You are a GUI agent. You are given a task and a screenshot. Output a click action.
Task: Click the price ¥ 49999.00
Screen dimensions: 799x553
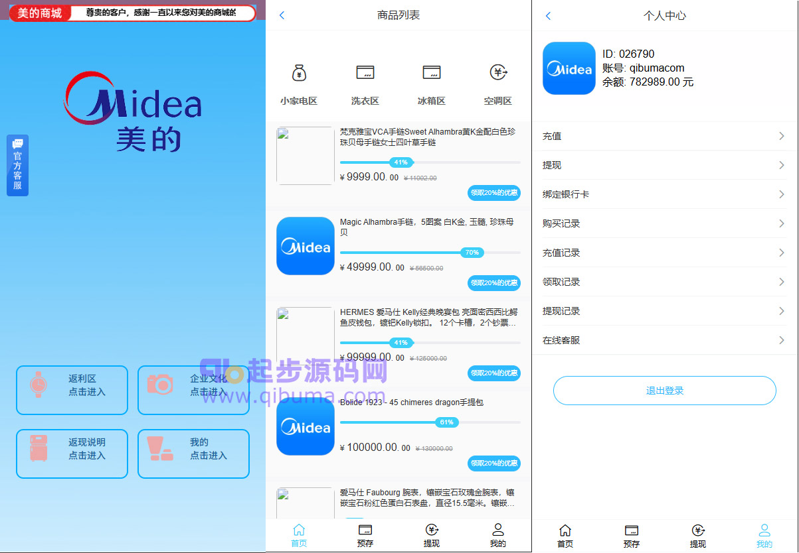372,267
